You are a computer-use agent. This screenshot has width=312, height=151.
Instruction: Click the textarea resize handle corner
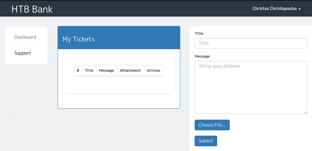point(305,112)
